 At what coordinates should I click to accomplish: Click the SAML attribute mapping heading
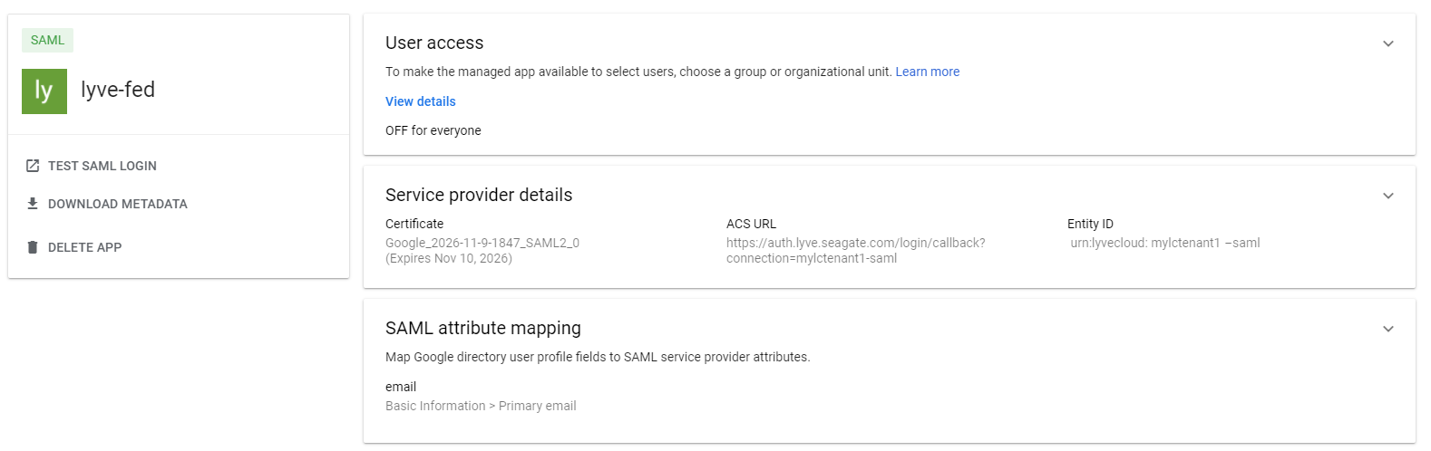[483, 328]
